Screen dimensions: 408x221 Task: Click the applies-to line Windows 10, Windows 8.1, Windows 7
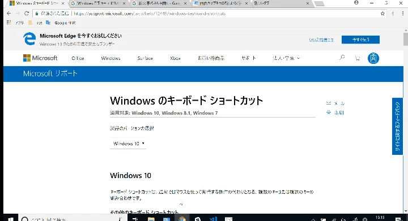164,113
